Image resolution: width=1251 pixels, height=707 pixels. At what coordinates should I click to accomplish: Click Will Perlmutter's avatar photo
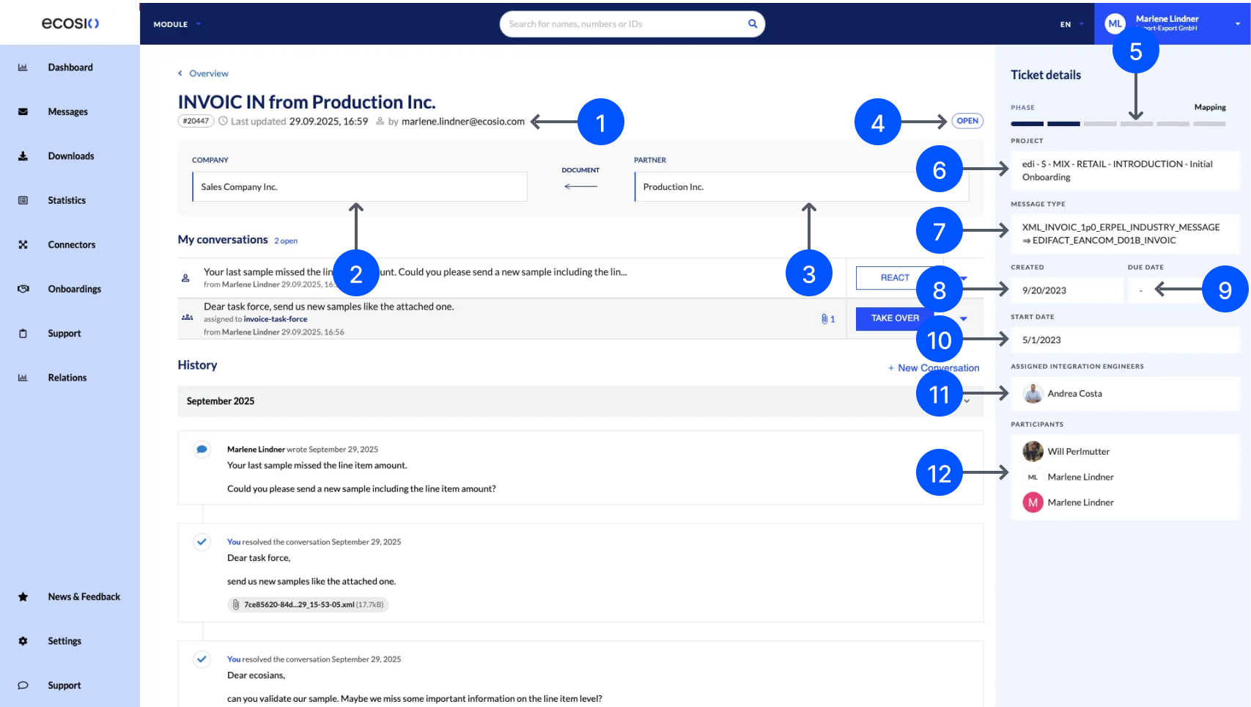1033,452
